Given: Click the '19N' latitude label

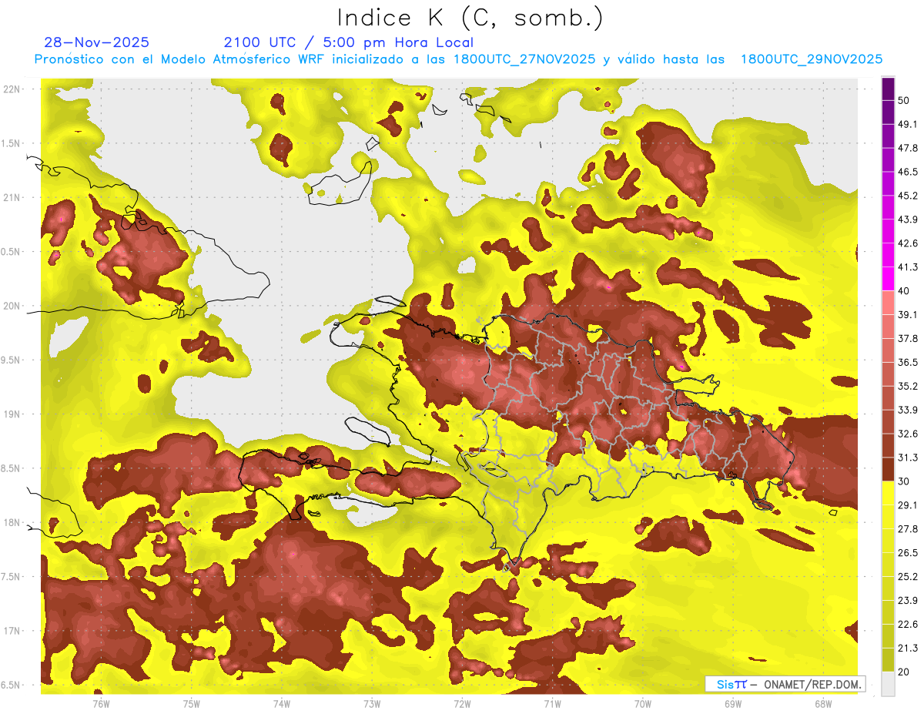Looking at the screenshot, I should click(13, 414).
